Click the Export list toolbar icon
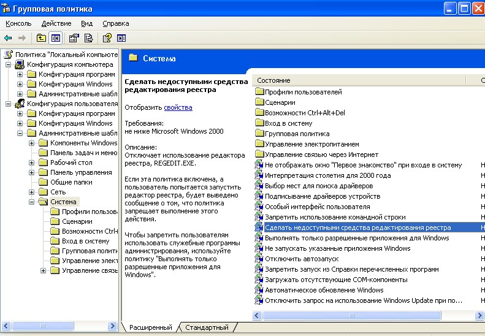Viewport: 485px width, 336px height. (x=89, y=38)
